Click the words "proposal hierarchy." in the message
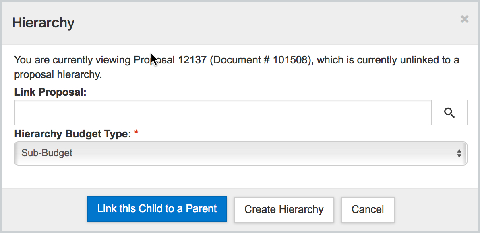 pos(58,75)
